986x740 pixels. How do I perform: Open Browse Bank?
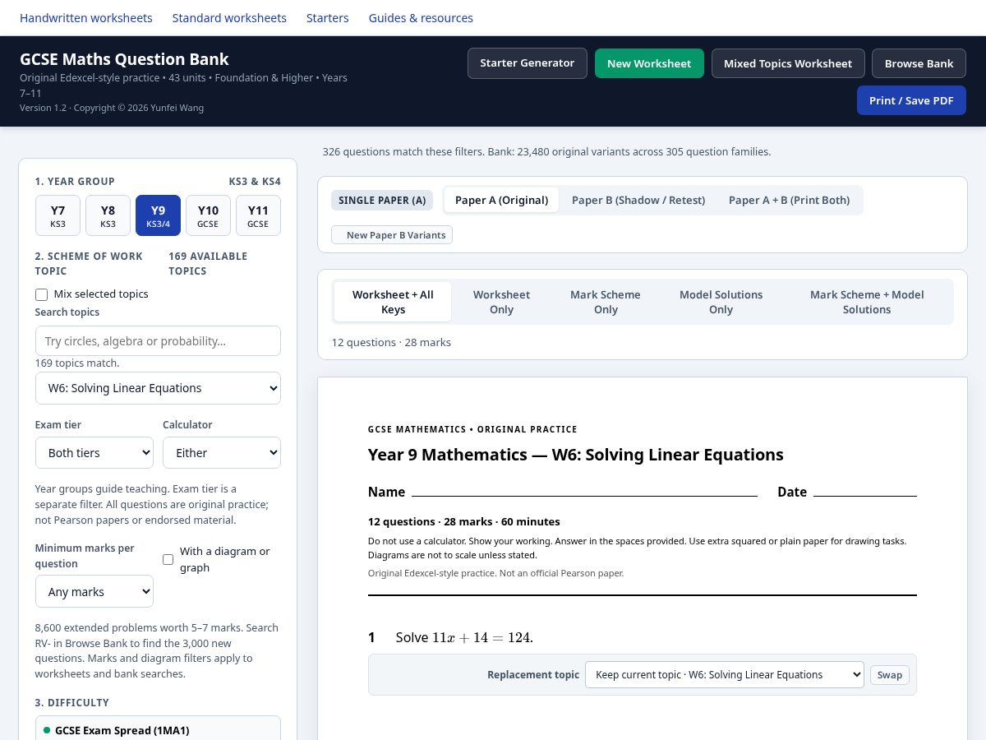[x=919, y=63]
